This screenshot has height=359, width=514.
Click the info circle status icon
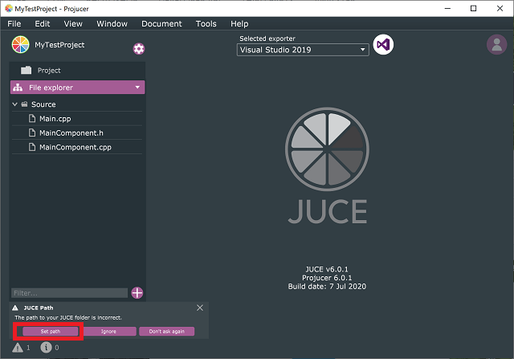pyautogui.click(x=47, y=348)
